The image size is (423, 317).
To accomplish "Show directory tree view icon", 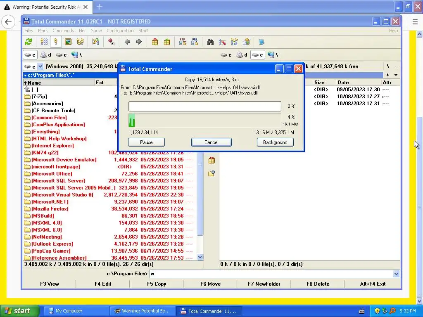I will pyautogui.click(x=80, y=42).
